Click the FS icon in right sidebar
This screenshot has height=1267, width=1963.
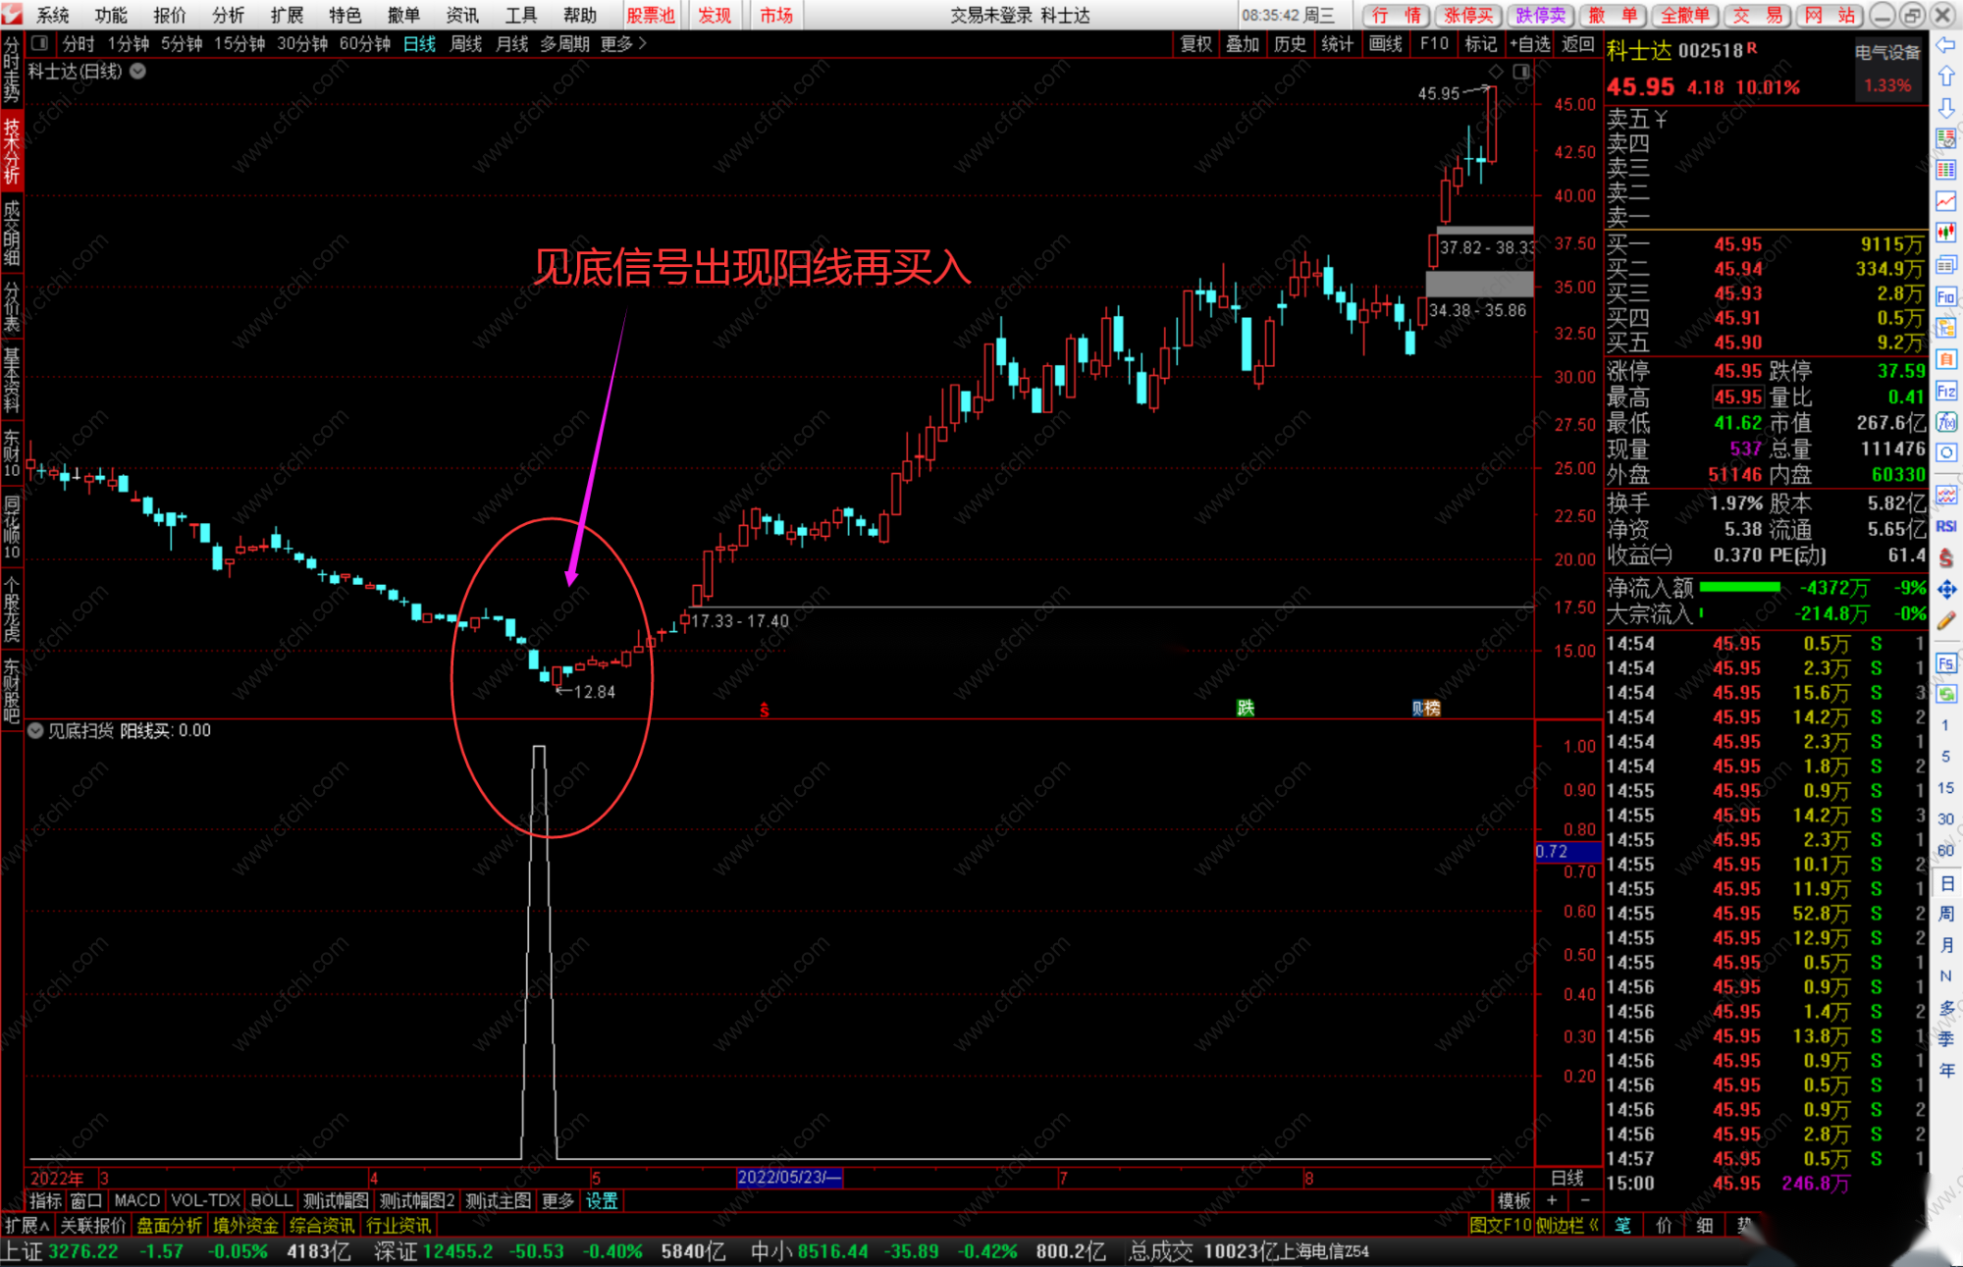click(1945, 663)
